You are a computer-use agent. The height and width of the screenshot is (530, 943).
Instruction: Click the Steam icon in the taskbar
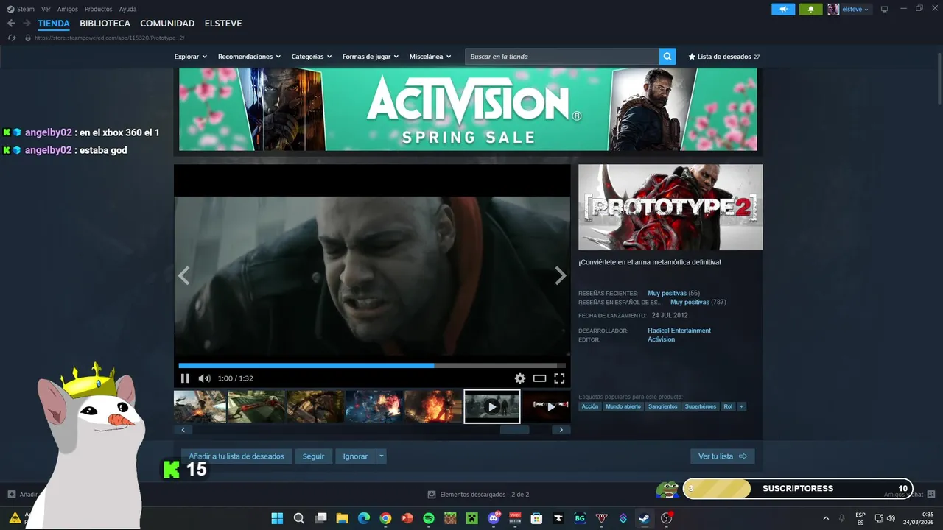[x=645, y=518]
